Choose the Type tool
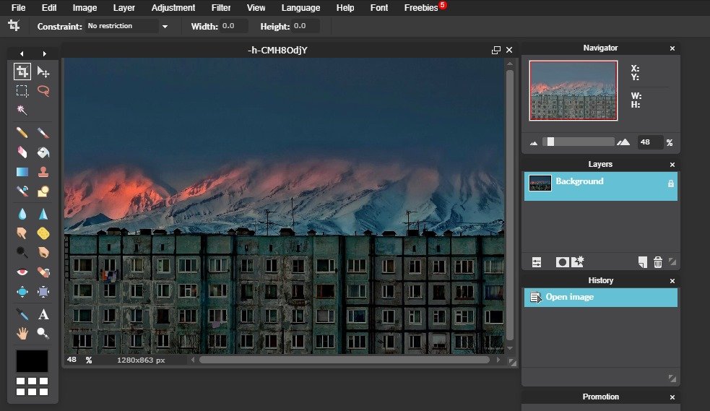This screenshot has height=411, width=710. (x=43, y=314)
